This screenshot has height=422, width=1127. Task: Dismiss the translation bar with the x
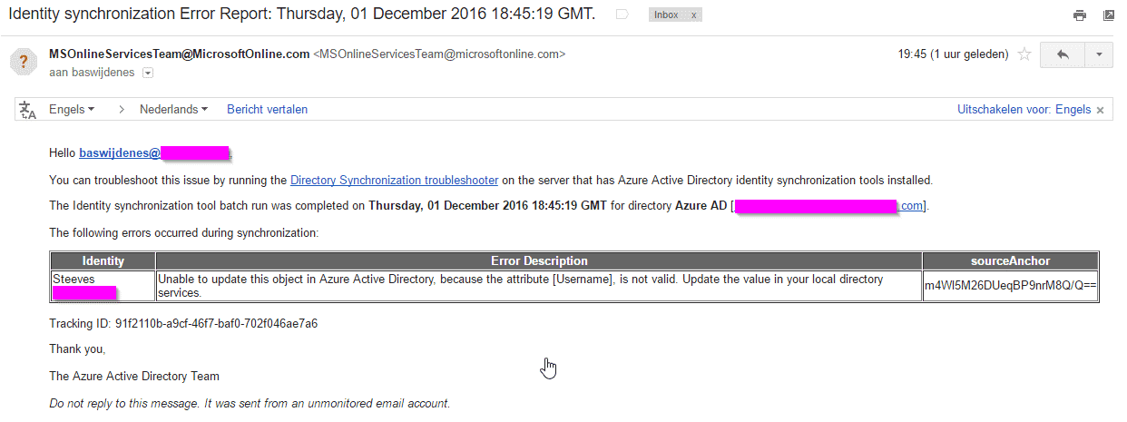pyautogui.click(x=1101, y=110)
